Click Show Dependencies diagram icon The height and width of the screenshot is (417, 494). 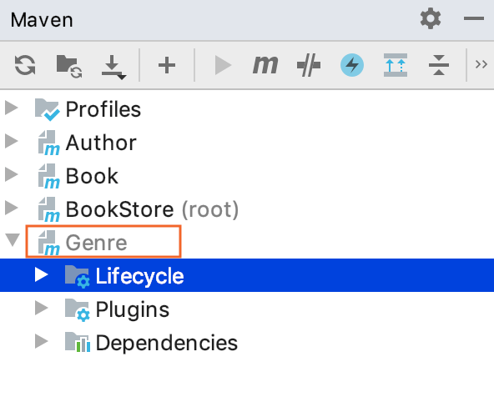pos(396,65)
